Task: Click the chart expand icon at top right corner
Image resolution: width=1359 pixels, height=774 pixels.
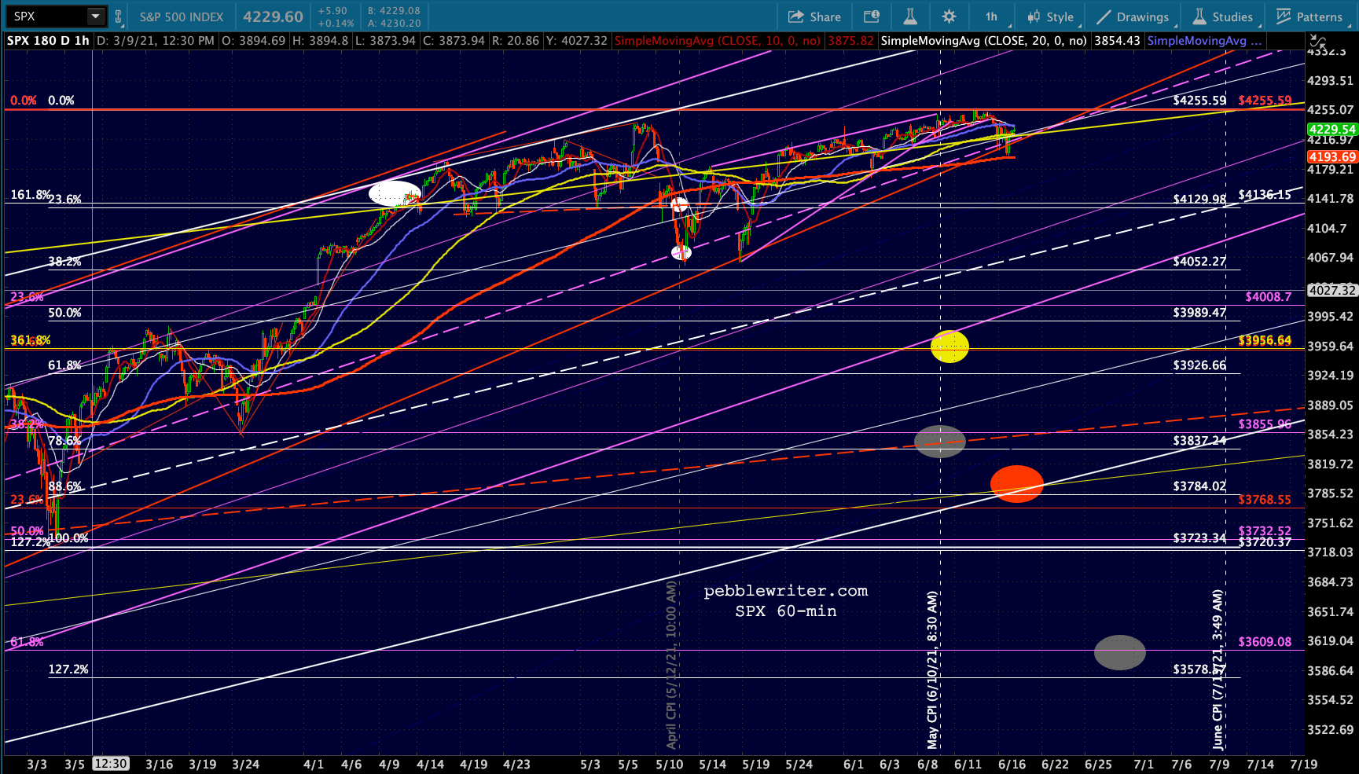Action: coord(1317,41)
